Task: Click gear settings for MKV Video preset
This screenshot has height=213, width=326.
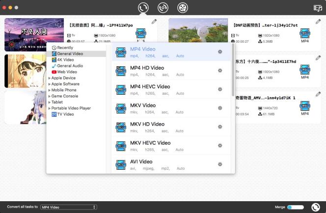Action: [220, 108]
